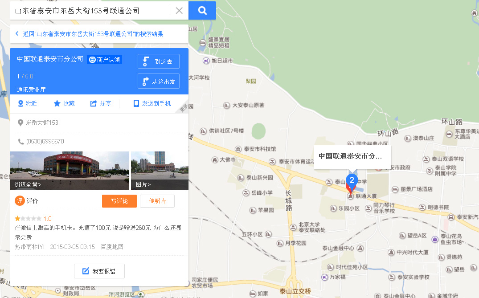Viewport: 479px width, 298px height.
Task: Add place to favorites with 收藏
Action: (x=64, y=104)
